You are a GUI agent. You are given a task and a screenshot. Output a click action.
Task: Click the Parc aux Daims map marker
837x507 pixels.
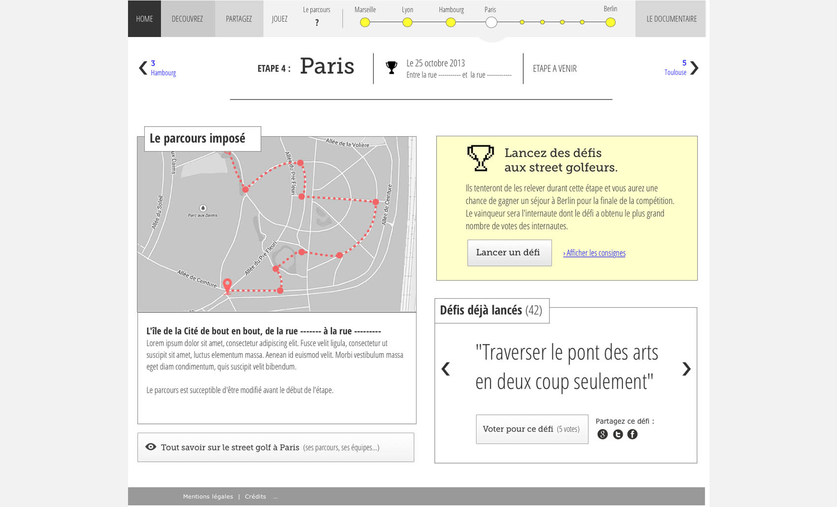click(x=203, y=208)
